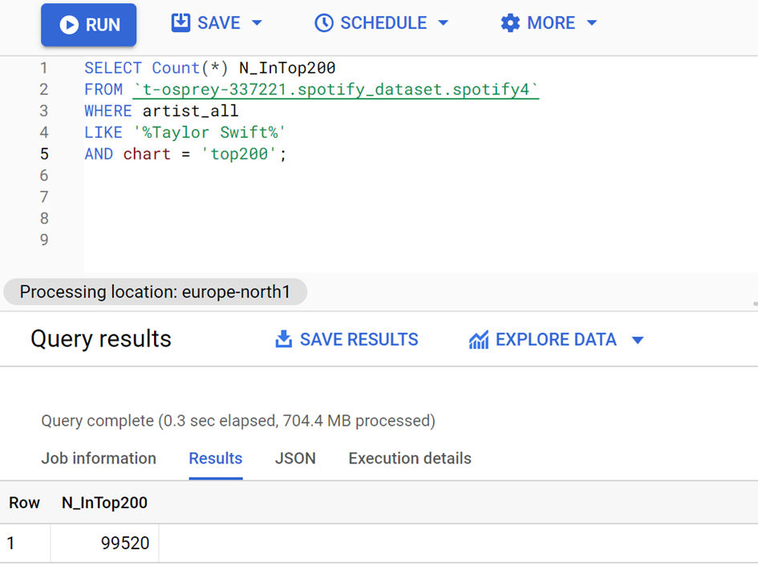758x570 pixels.
Task: Click the N_InTop200 column header
Action: (x=104, y=503)
